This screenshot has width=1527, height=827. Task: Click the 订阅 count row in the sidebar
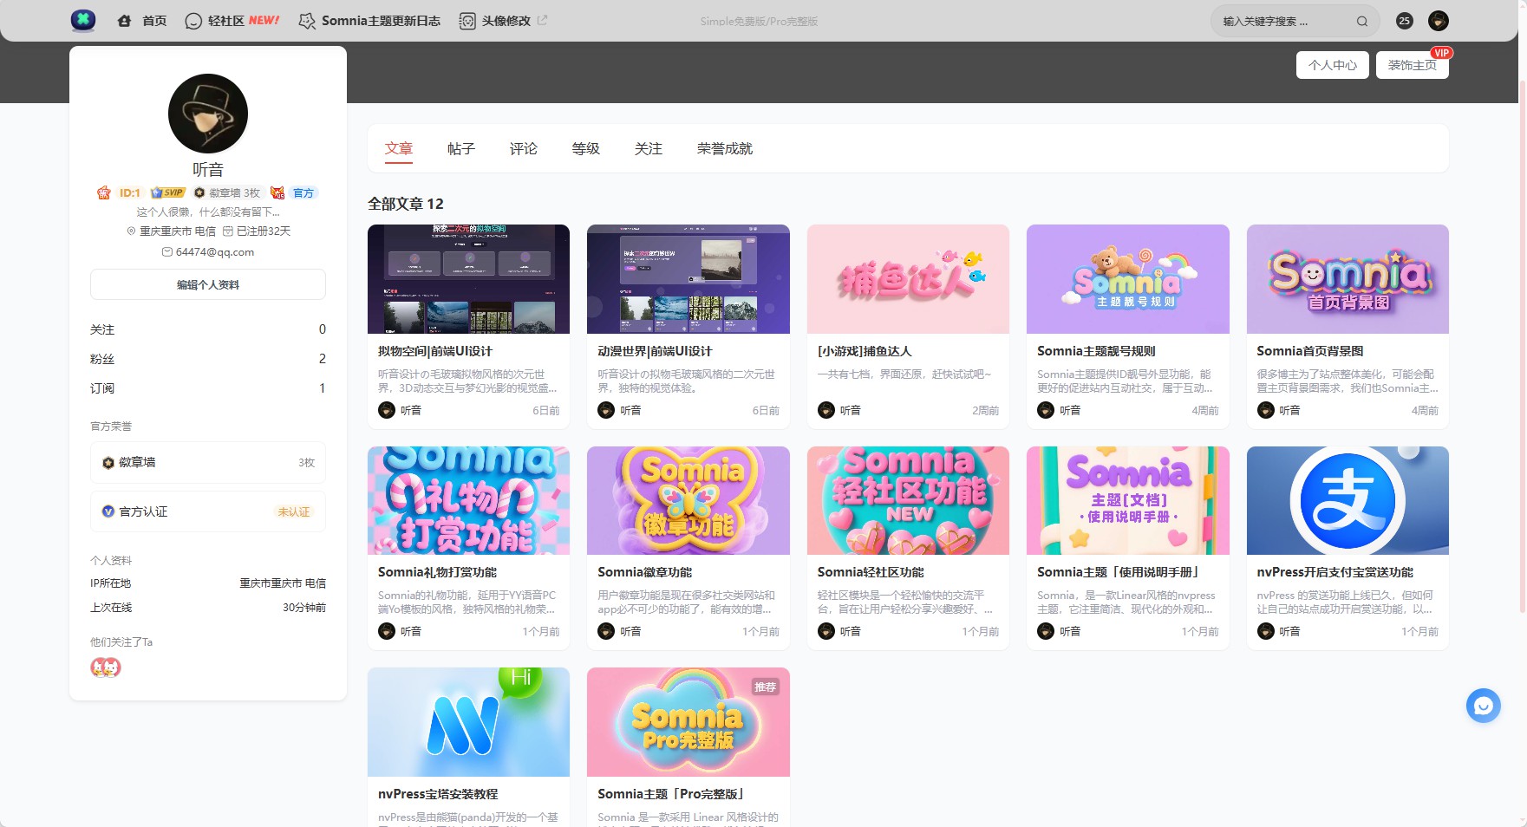(208, 388)
